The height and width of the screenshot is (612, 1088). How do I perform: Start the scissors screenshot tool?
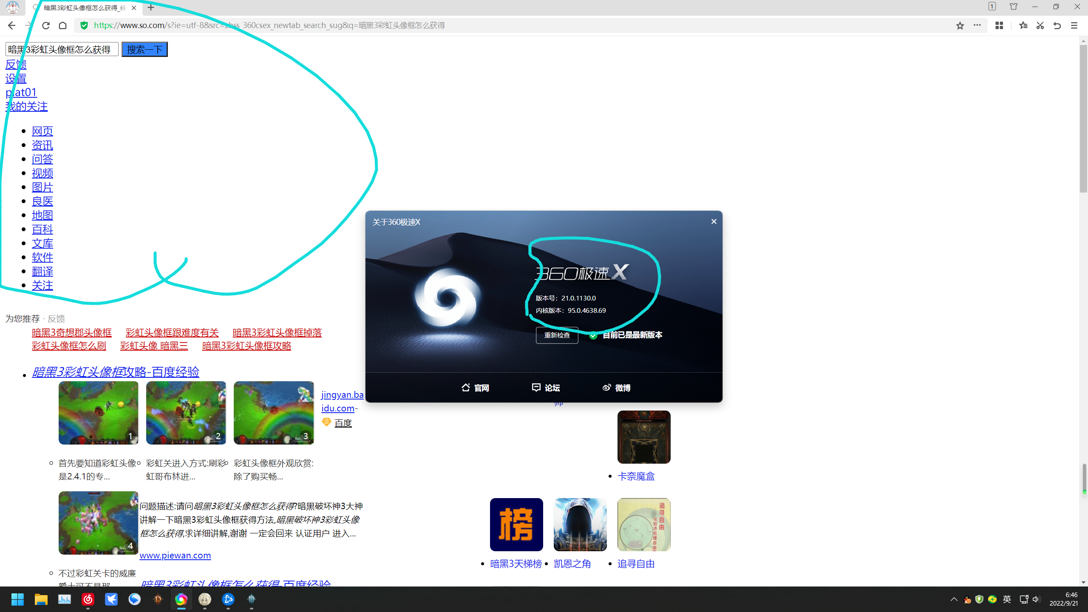1040,25
